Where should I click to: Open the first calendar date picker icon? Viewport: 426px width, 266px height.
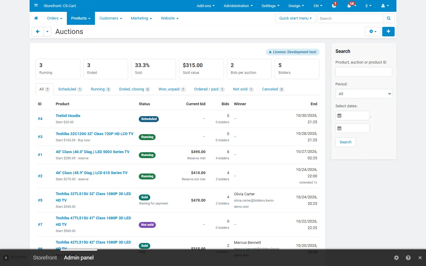coord(339,116)
